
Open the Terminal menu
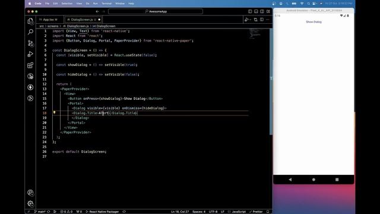pyautogui.click(x=106, y=4)
